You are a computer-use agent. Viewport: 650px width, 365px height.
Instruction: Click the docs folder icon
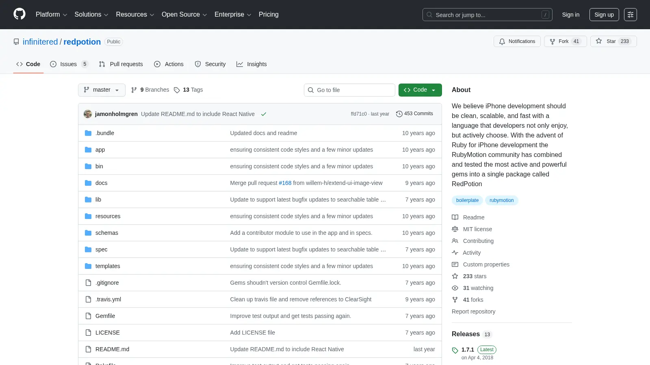coord(88,183)
